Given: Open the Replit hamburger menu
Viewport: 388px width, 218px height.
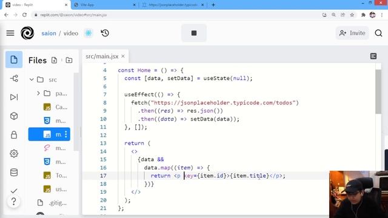Looking at the screenshot, I should [10, 33].
